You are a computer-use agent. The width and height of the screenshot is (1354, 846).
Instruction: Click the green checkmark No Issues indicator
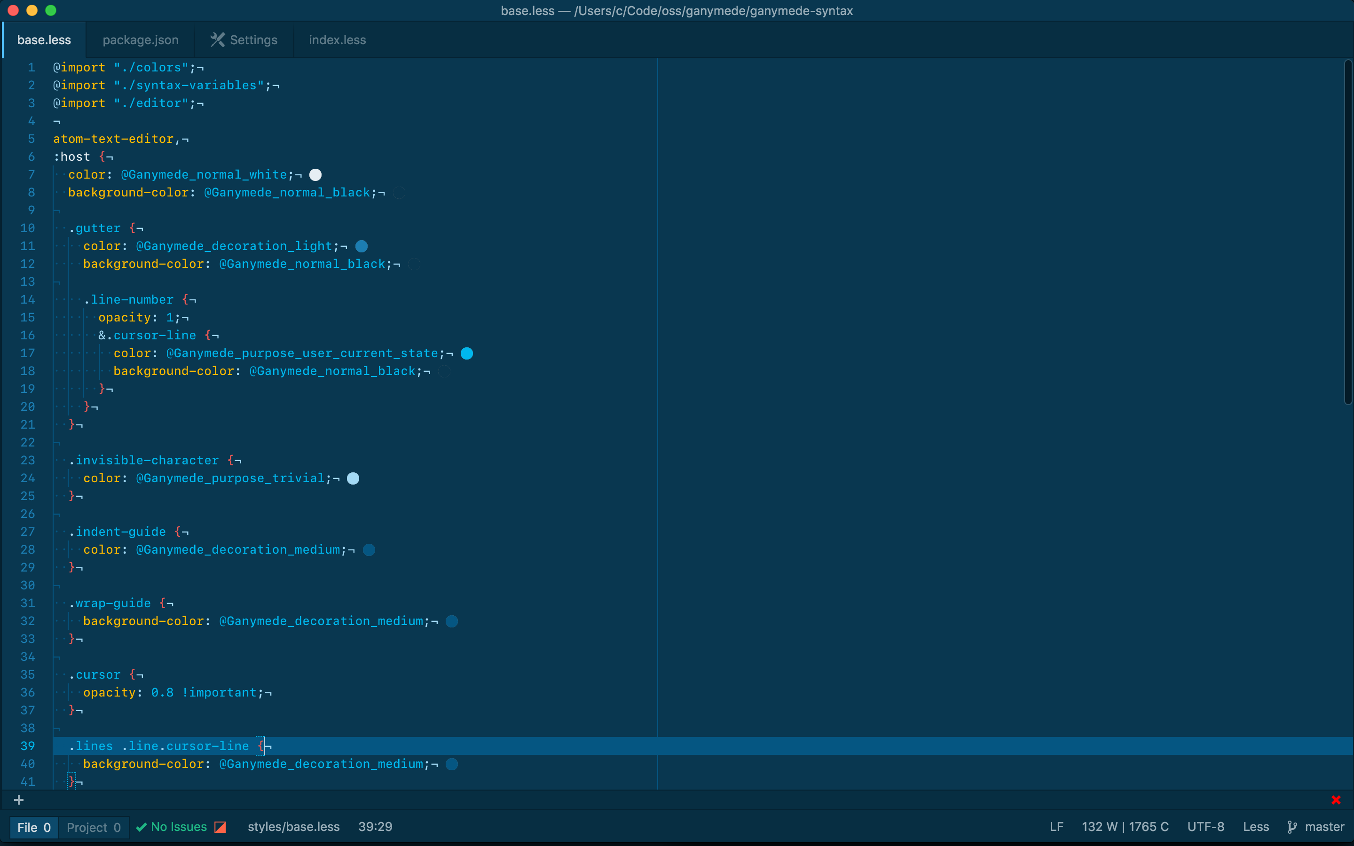[x=171, y=827]
